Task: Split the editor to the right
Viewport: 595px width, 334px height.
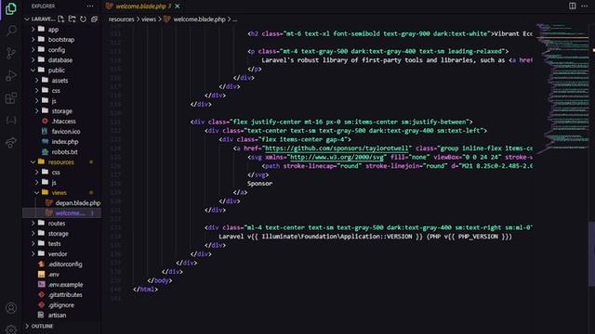Action: tap(573, 6)
